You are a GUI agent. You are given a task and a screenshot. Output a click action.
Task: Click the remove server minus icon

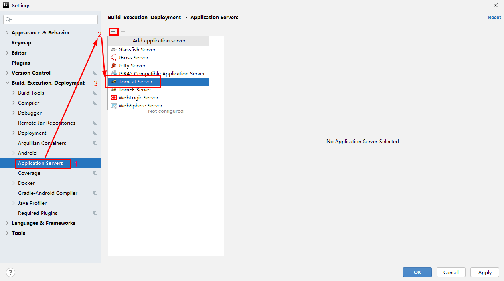pos(123,31)
